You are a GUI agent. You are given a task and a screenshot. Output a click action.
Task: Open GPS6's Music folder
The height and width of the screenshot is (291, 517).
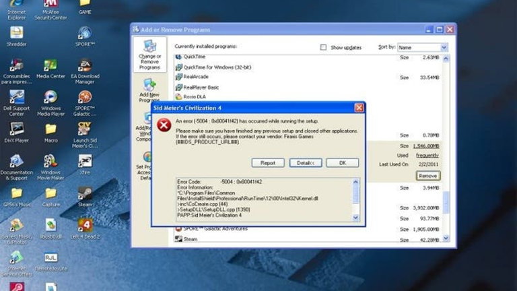tap(16, 197)
